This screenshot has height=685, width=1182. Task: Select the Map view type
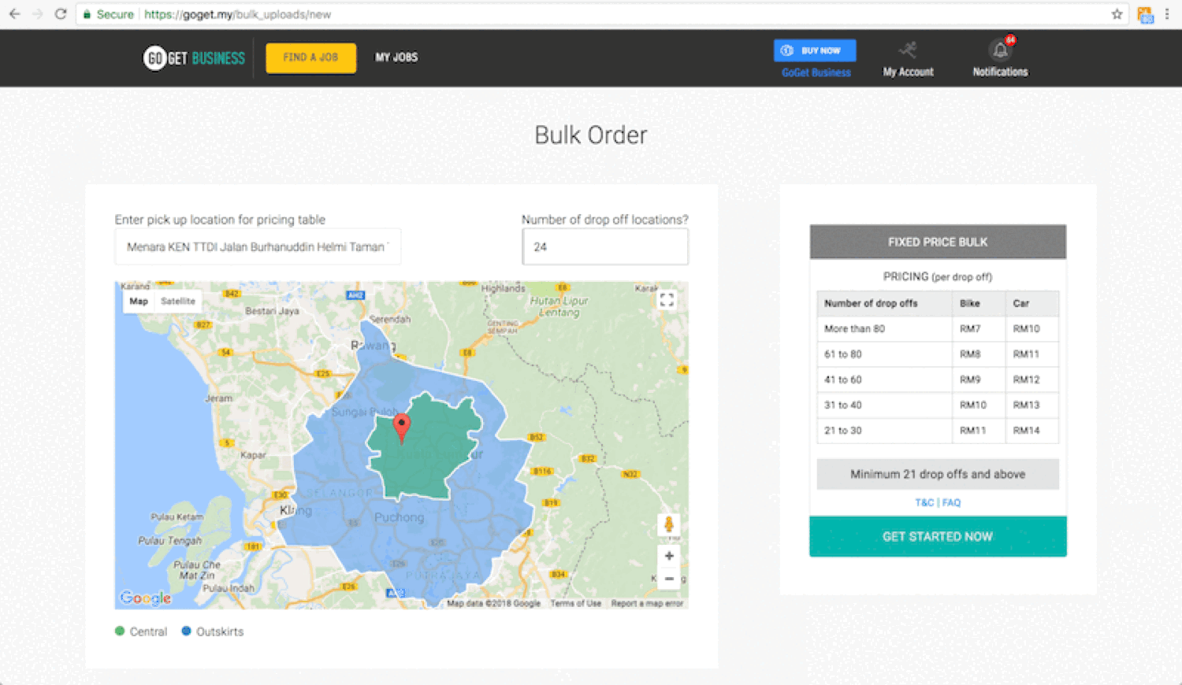[139, 302]
